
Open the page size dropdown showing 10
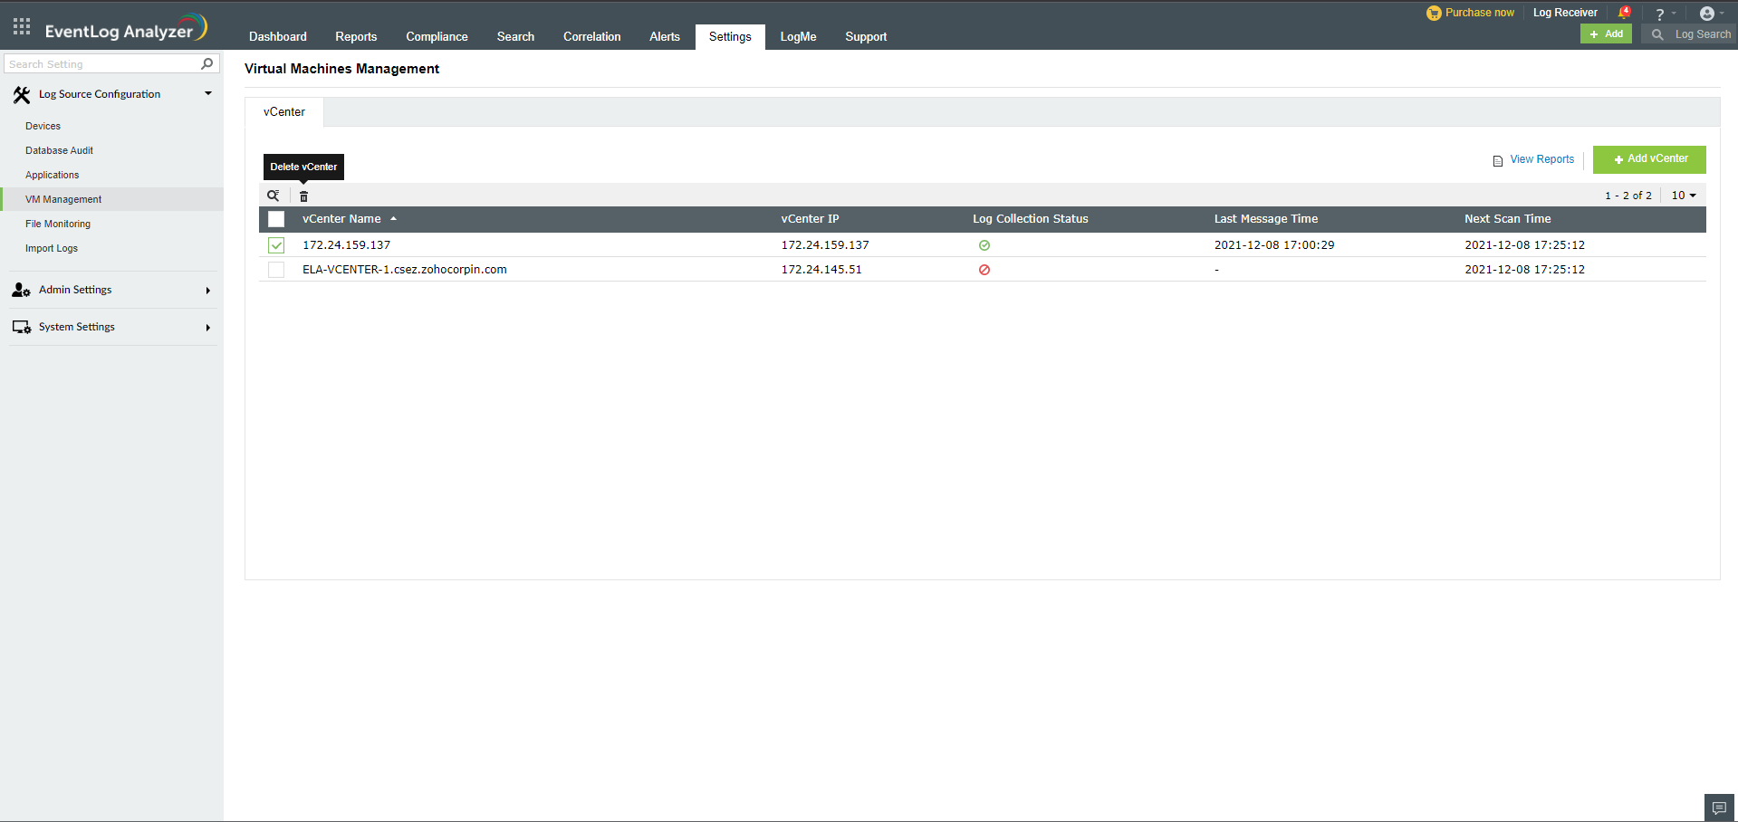click(1682, 195)
